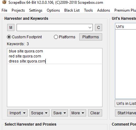The height and width of the screenshot is (130, 136).
Task: Open the Black List menu
Action: (x=72, y=10)
